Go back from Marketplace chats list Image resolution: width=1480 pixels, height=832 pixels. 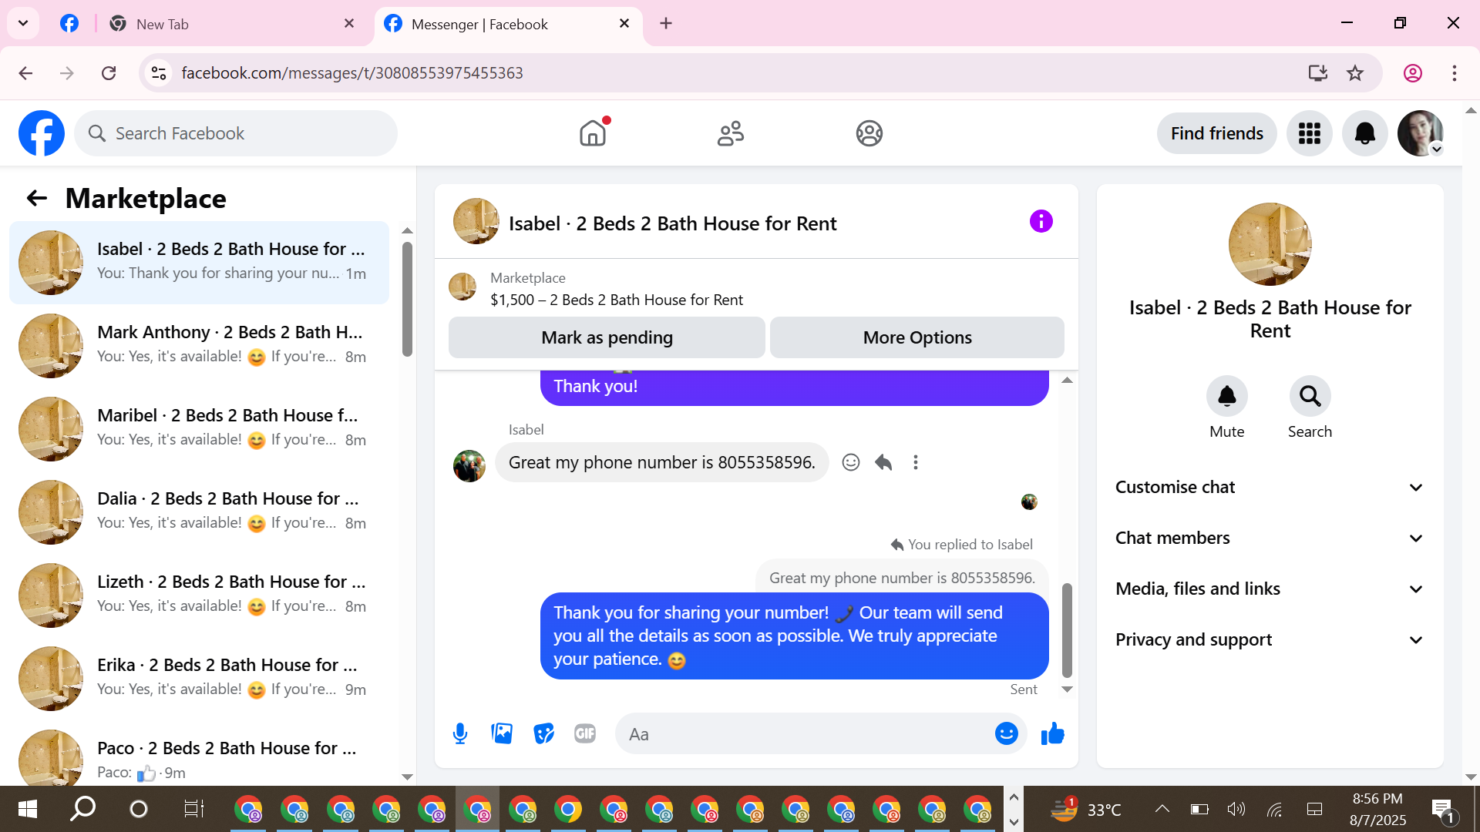(37, 199)
